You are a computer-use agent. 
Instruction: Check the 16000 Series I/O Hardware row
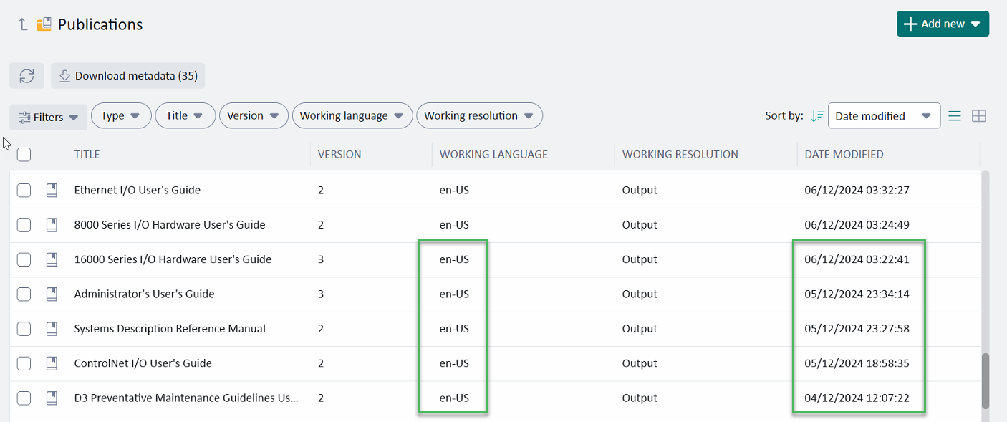(x=24, y=259)
